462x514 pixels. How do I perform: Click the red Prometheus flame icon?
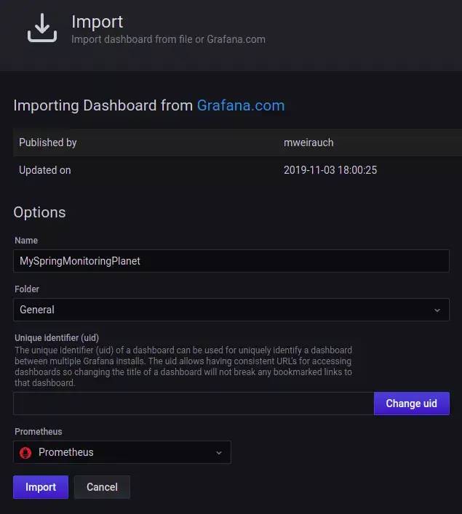tap(26, 452)
